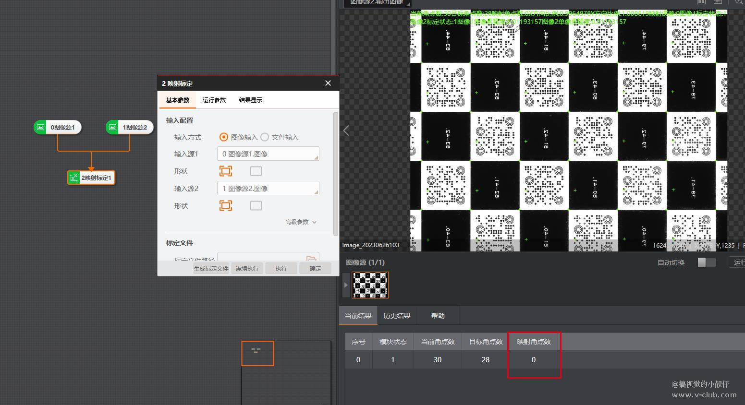Click the 2映射标定1 calibration node

pyautogui.click(x=91, y=178)
